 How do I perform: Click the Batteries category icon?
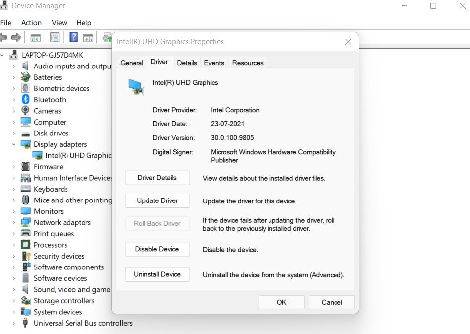pyautogui.click(x=26, y=77)
